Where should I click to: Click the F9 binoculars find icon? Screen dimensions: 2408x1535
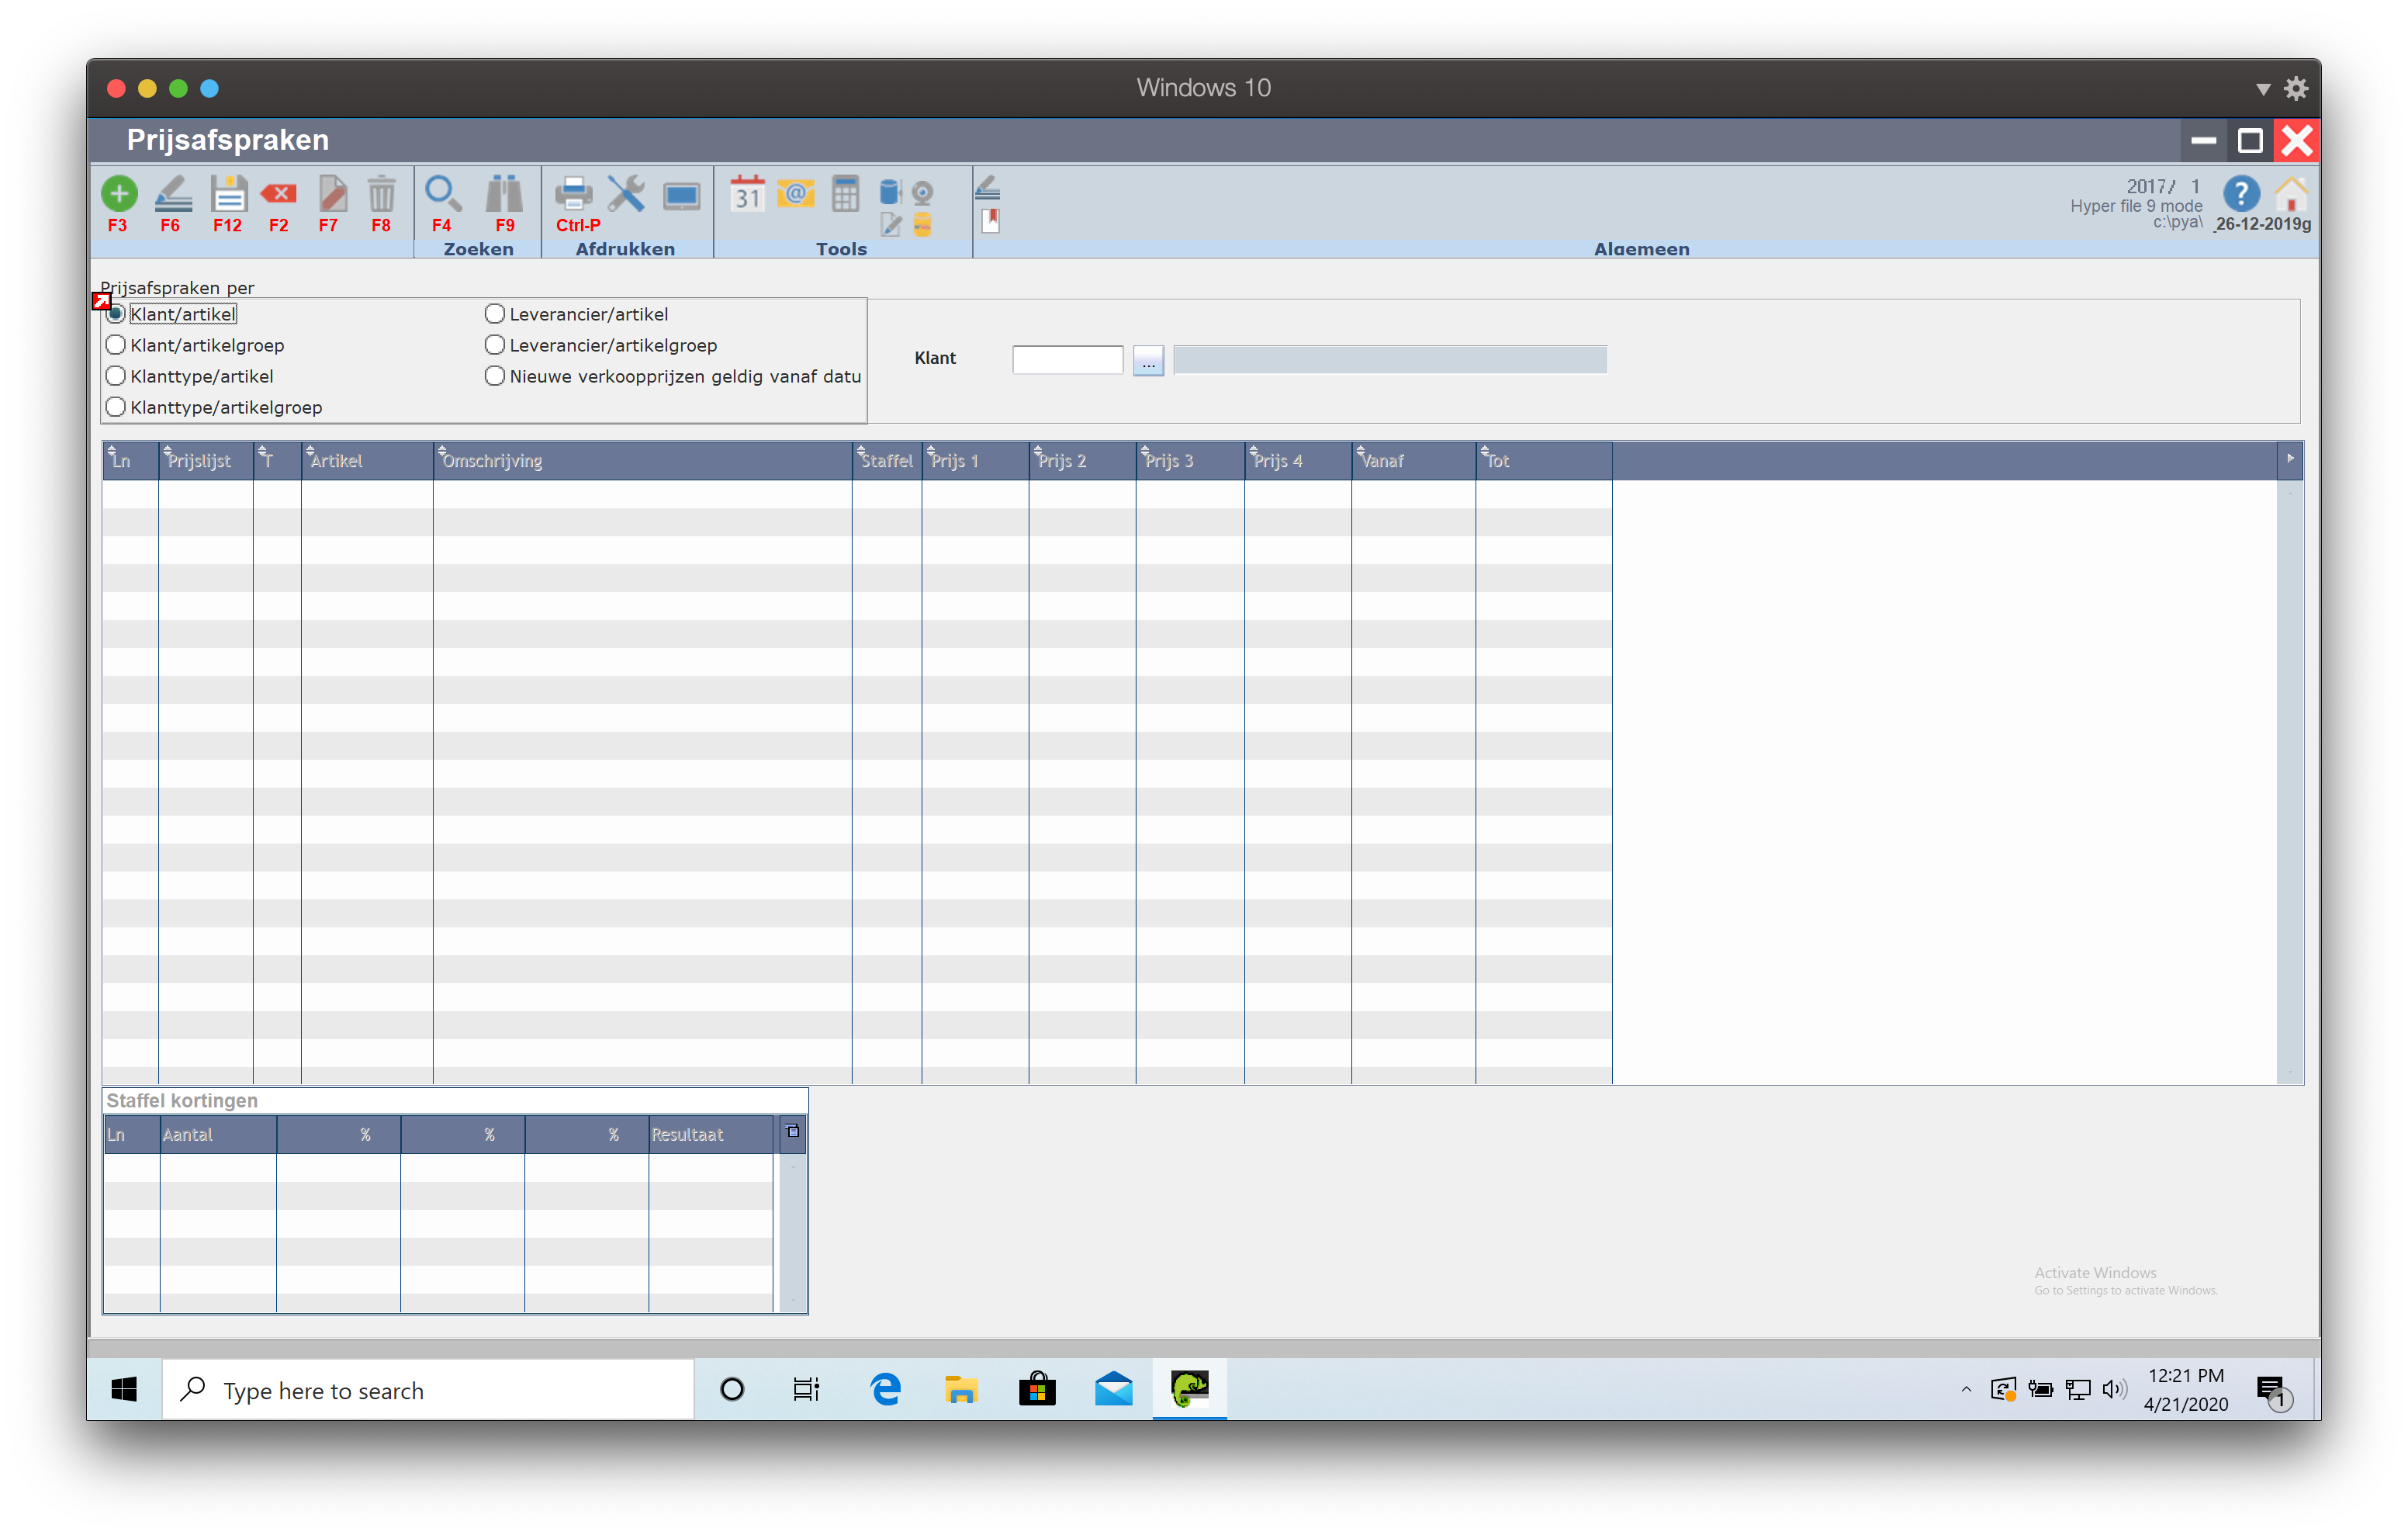click(504, 193)
